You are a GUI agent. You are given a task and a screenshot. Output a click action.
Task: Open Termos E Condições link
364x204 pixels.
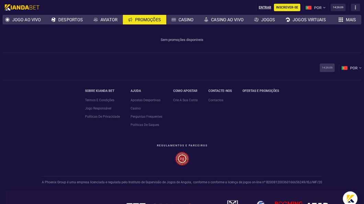[x=100, y=100]
